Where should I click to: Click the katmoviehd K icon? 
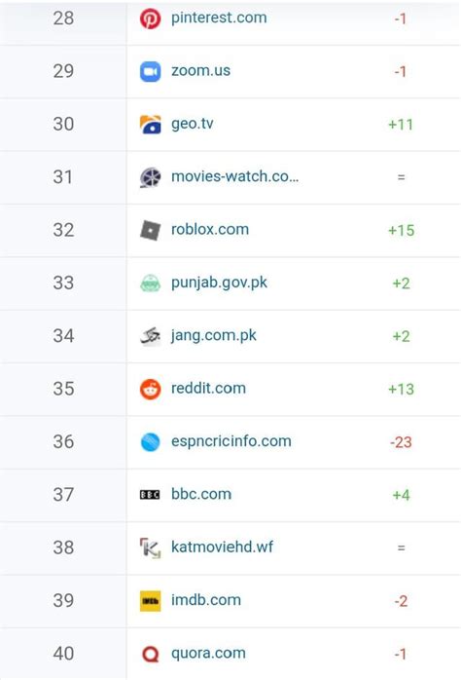(x=150, y=548)
